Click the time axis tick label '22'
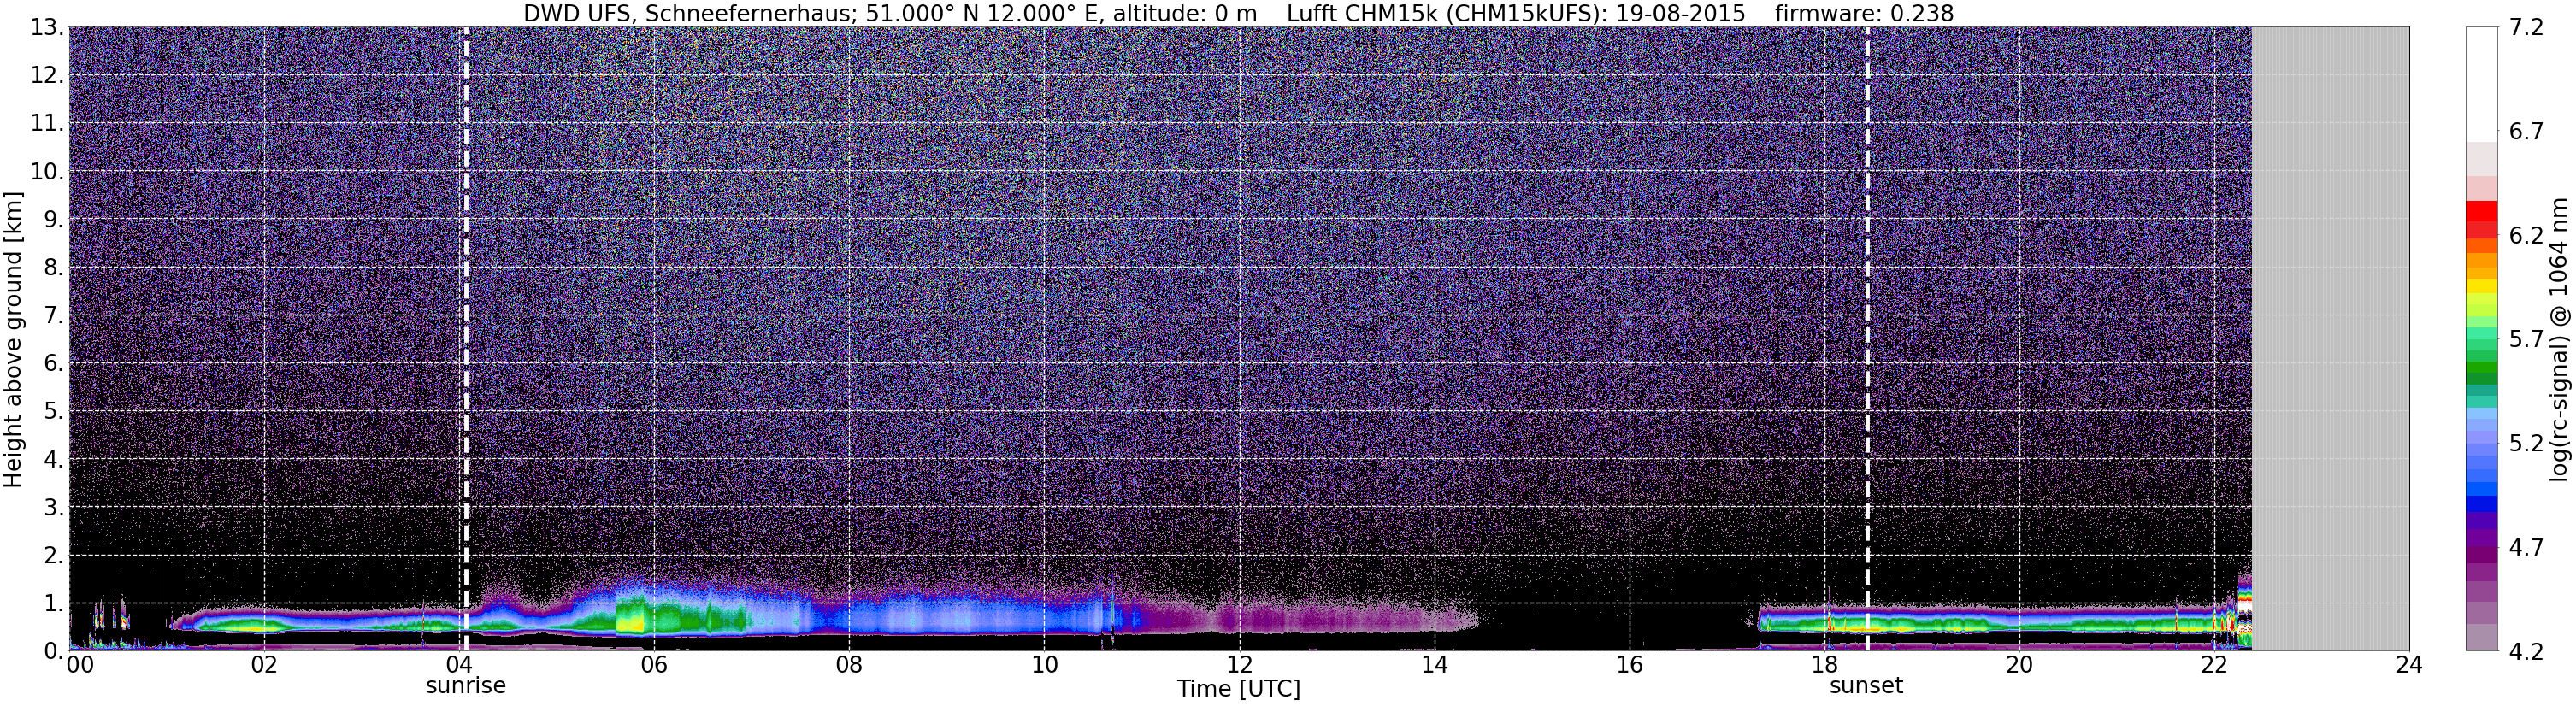The width and height of the screenshot is (2576, 706). point(2214,666)
